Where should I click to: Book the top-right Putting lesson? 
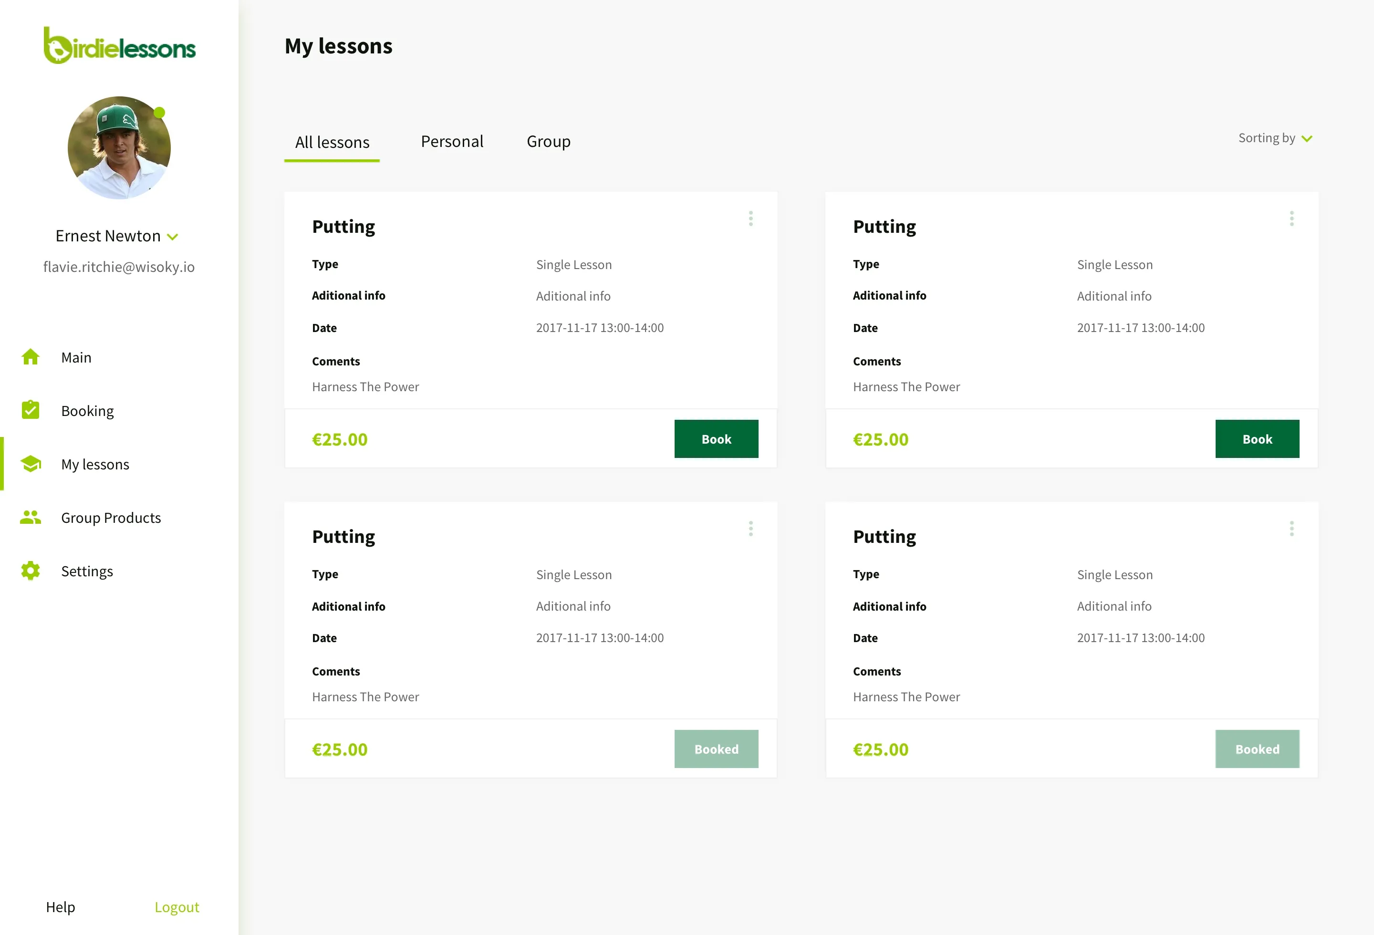[x=1257, y=439]
